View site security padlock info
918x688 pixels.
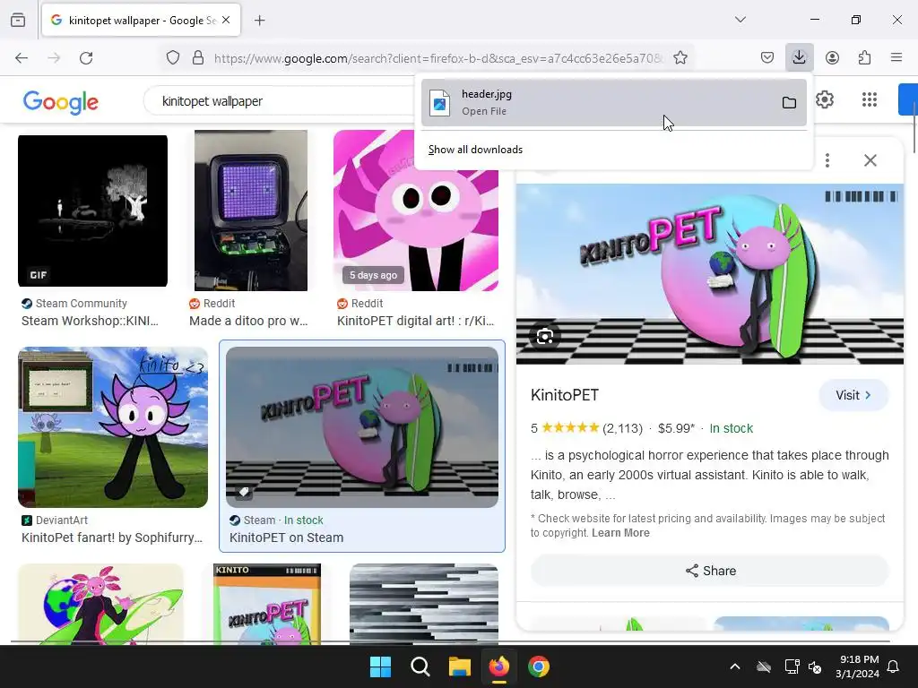[x=198, y=58]
